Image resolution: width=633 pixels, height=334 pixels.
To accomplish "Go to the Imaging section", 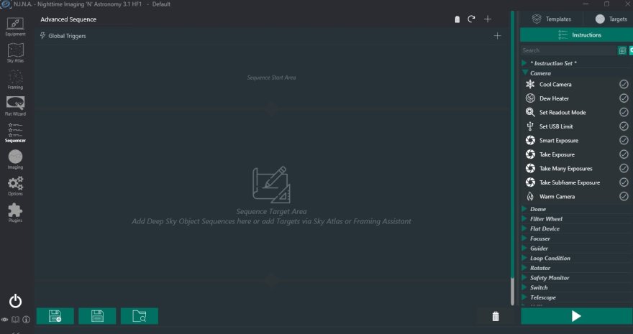I will (x=15, y=159).
